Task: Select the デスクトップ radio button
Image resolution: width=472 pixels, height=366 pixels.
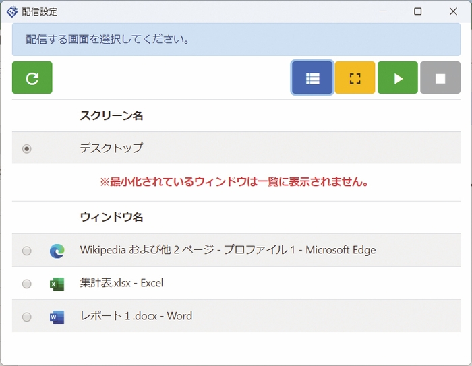Action: click(x=27, y=148)
